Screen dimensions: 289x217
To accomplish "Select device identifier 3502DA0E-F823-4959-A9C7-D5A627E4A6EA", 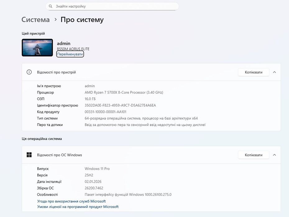I will 120,105.
